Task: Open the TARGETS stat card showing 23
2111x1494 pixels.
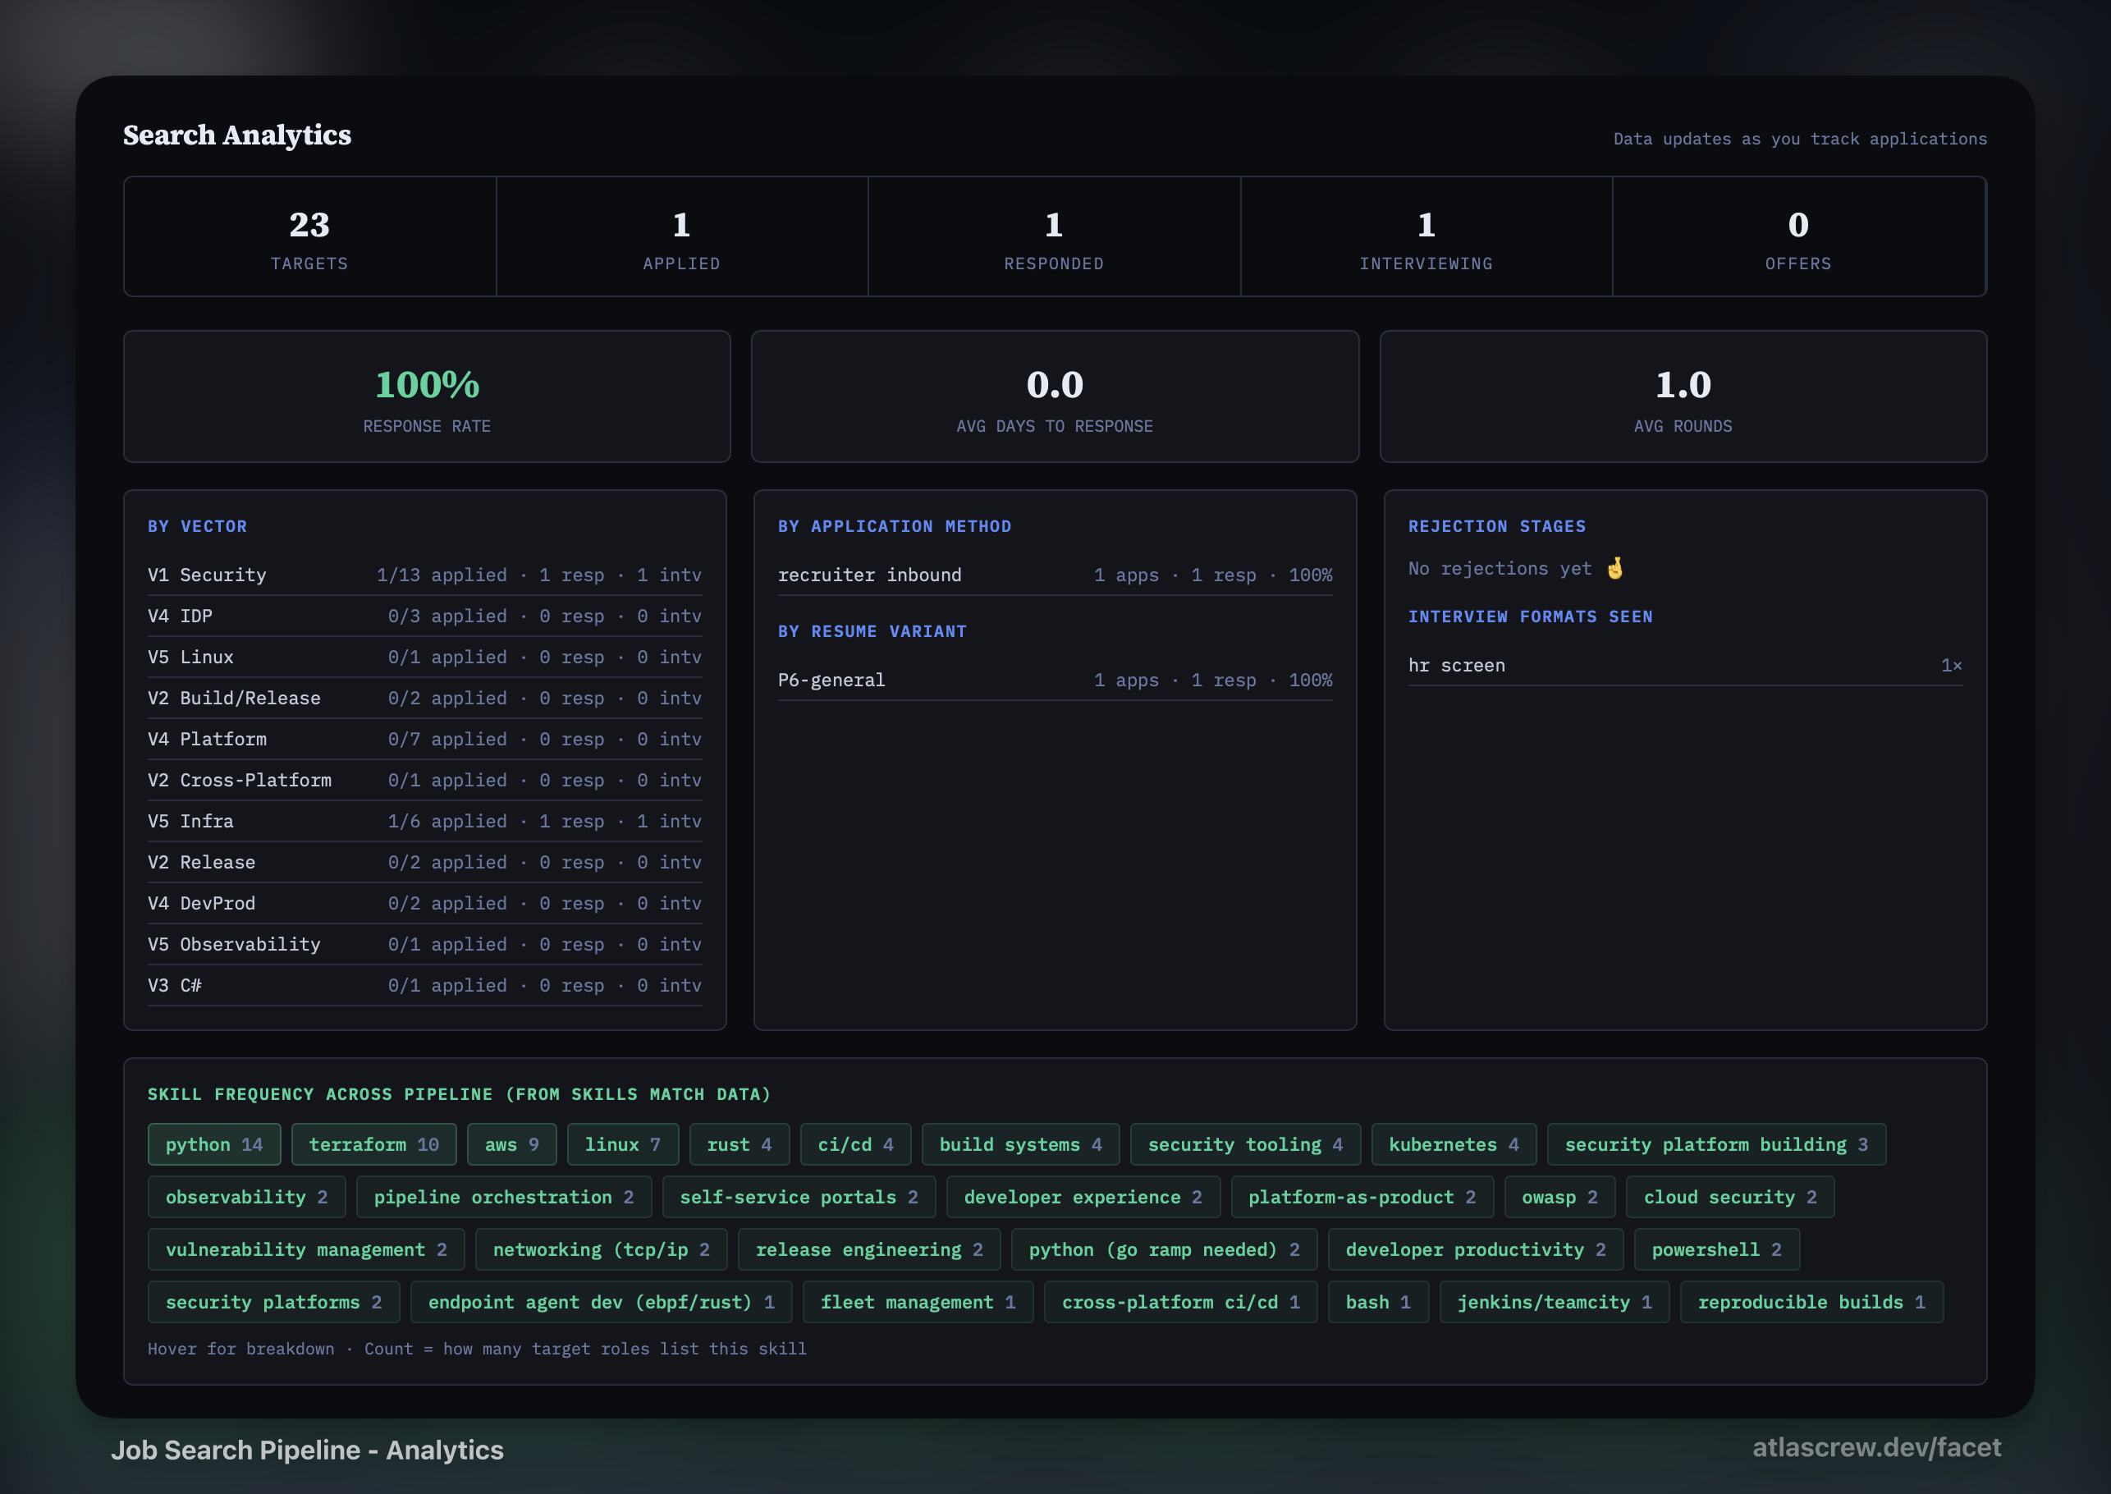Action: click(310, 236)
